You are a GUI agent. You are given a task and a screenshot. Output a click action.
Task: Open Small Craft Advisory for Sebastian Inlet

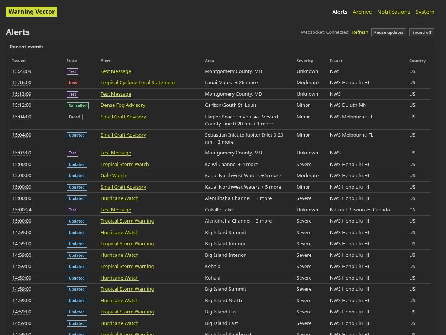click(x=123, y=135)
